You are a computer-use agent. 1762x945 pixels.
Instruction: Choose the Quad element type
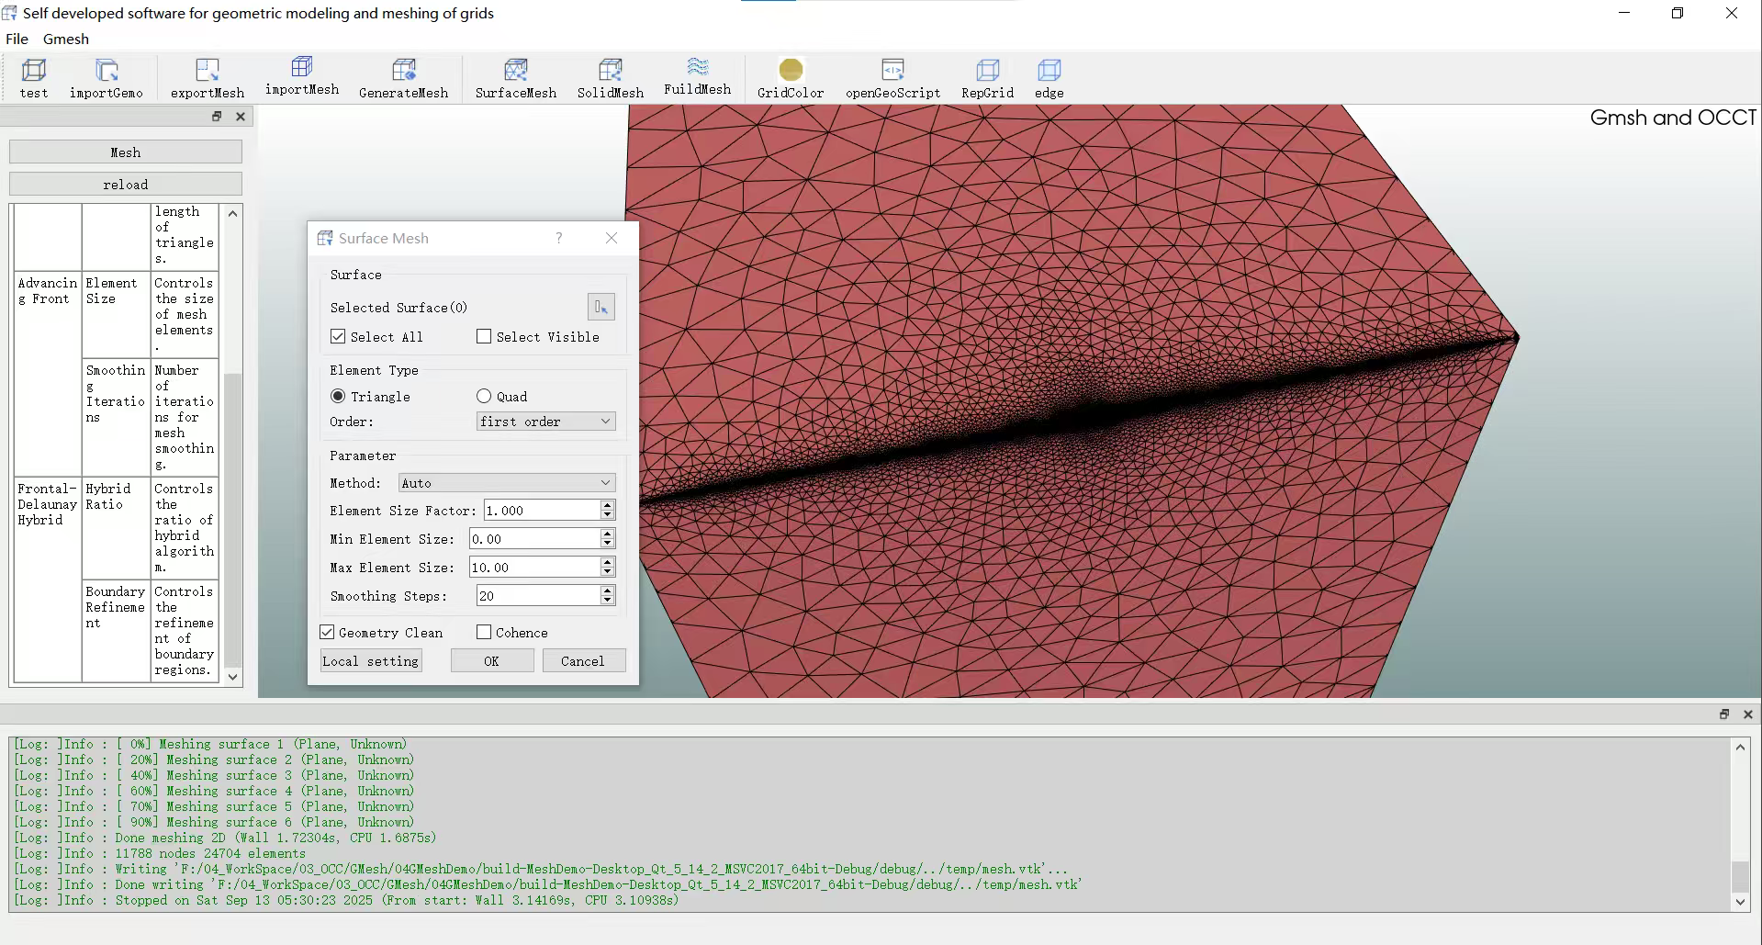point(484,396)
